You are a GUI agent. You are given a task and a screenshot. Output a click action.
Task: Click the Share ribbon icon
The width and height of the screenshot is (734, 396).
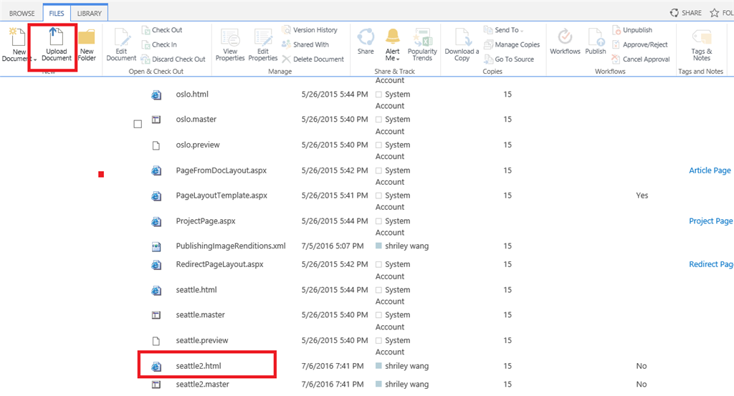(x=366, y=42)
